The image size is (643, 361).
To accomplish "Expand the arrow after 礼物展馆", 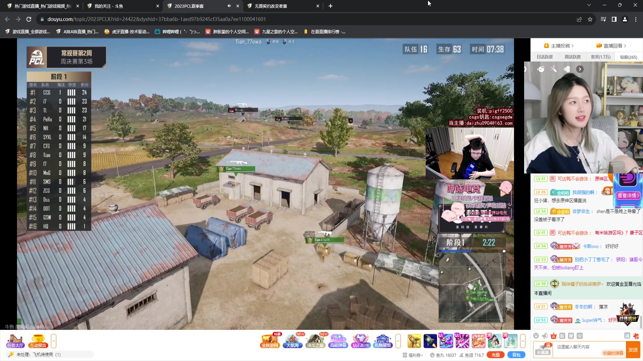I will [398, 341].
